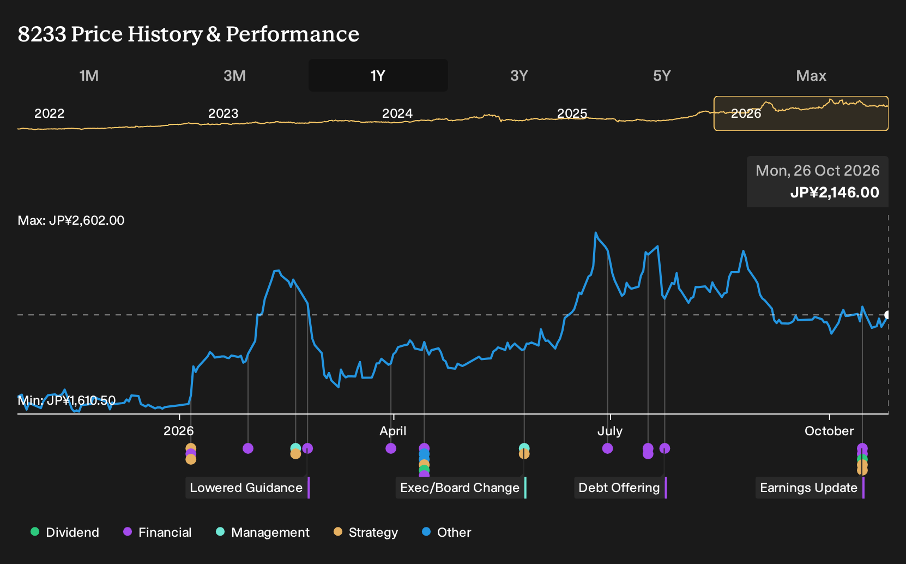This screenshot has height=564, width=906.
Task: Click the April axis label
Action: (x=393, y=431)
